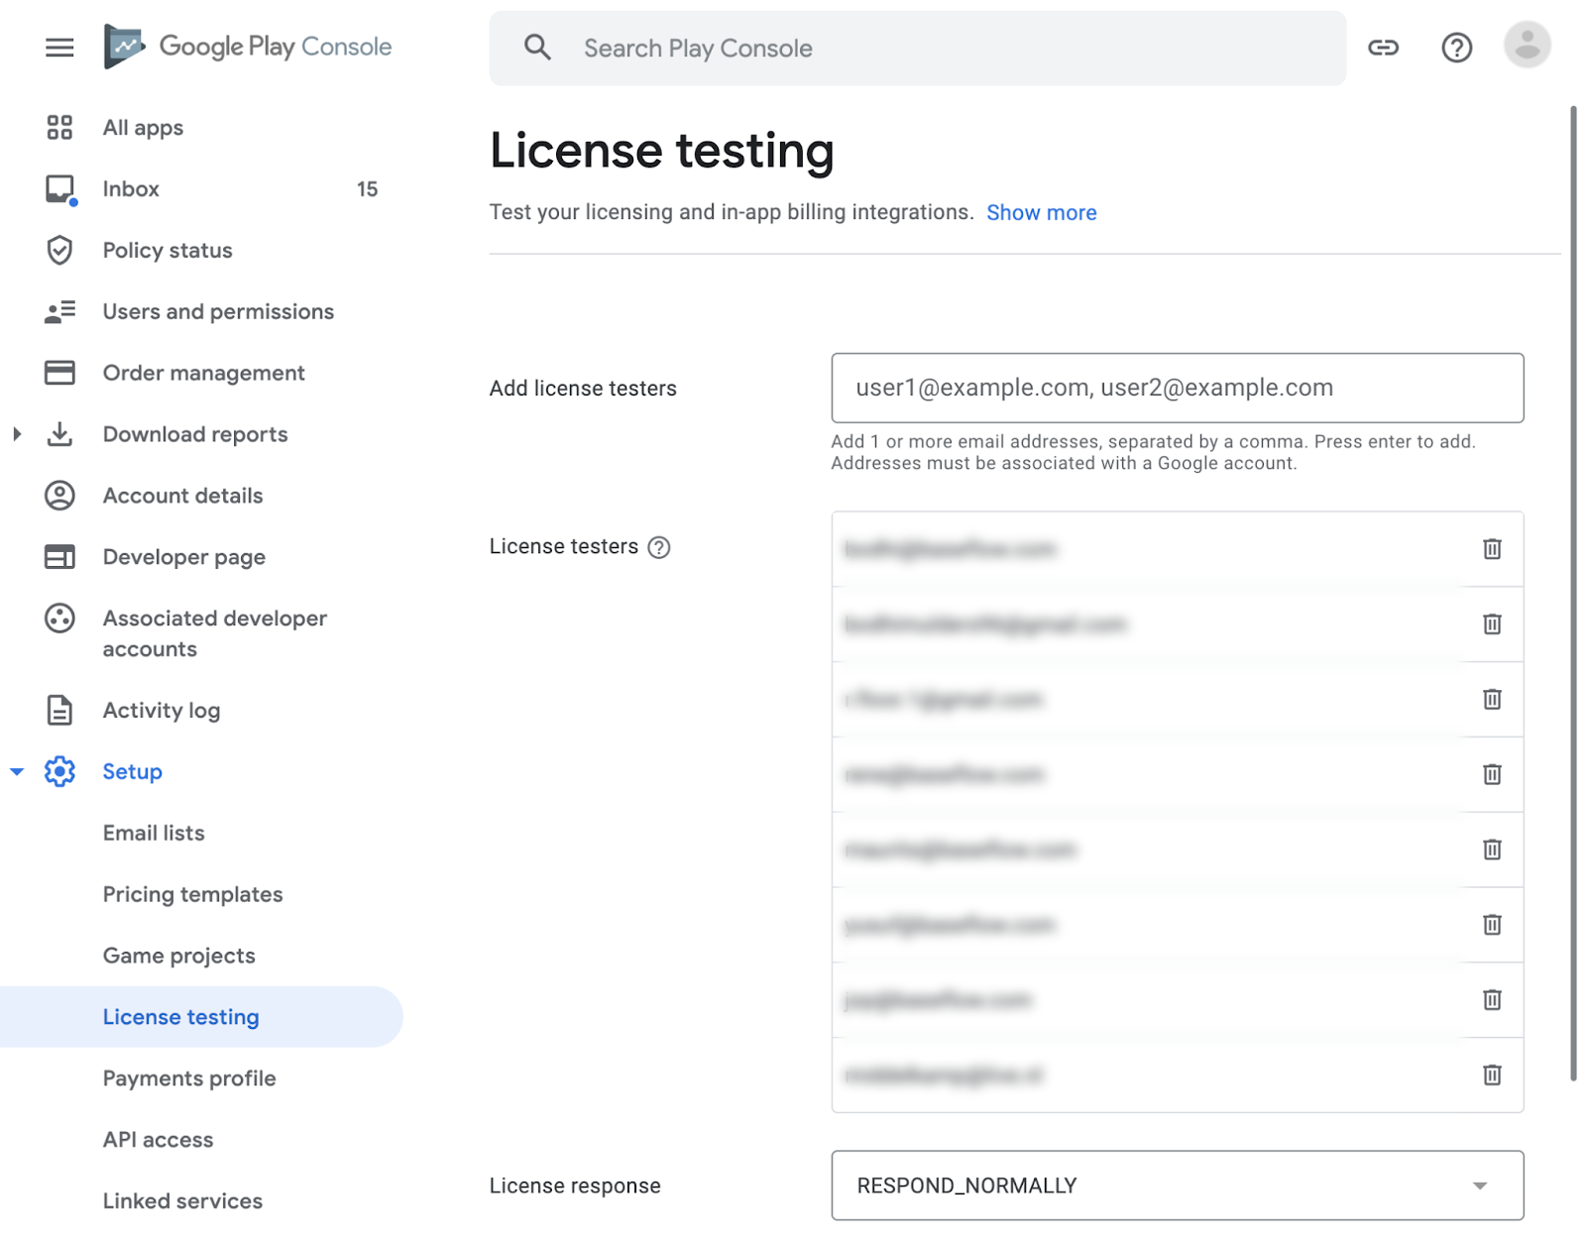Click the Search Play Console box
This screenshot has height=1245, width=1586.
click(x=917, y=49)
